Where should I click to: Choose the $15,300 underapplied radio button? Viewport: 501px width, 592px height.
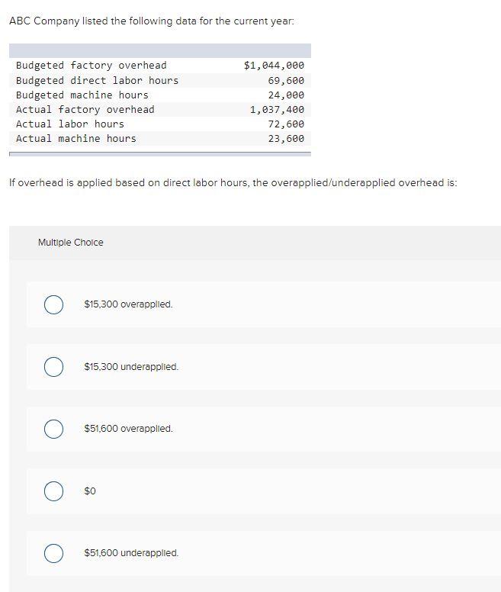[53, 367]
